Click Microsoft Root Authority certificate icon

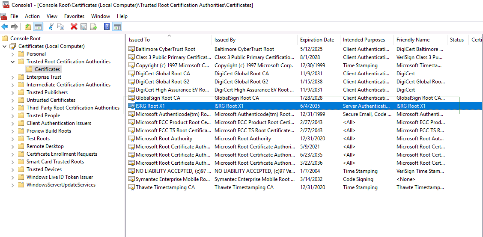coord(131,139)
